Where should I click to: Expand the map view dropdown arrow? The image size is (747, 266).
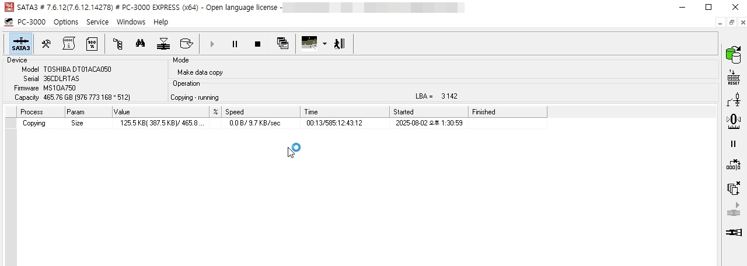pyautogui.click(x=324, y=44)
